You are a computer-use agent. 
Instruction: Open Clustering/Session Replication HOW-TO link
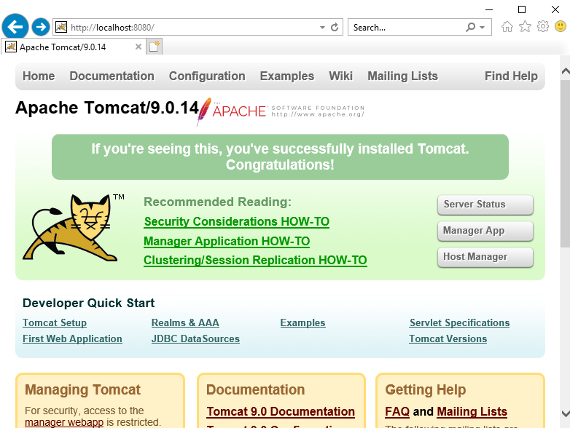coord(255,260)
